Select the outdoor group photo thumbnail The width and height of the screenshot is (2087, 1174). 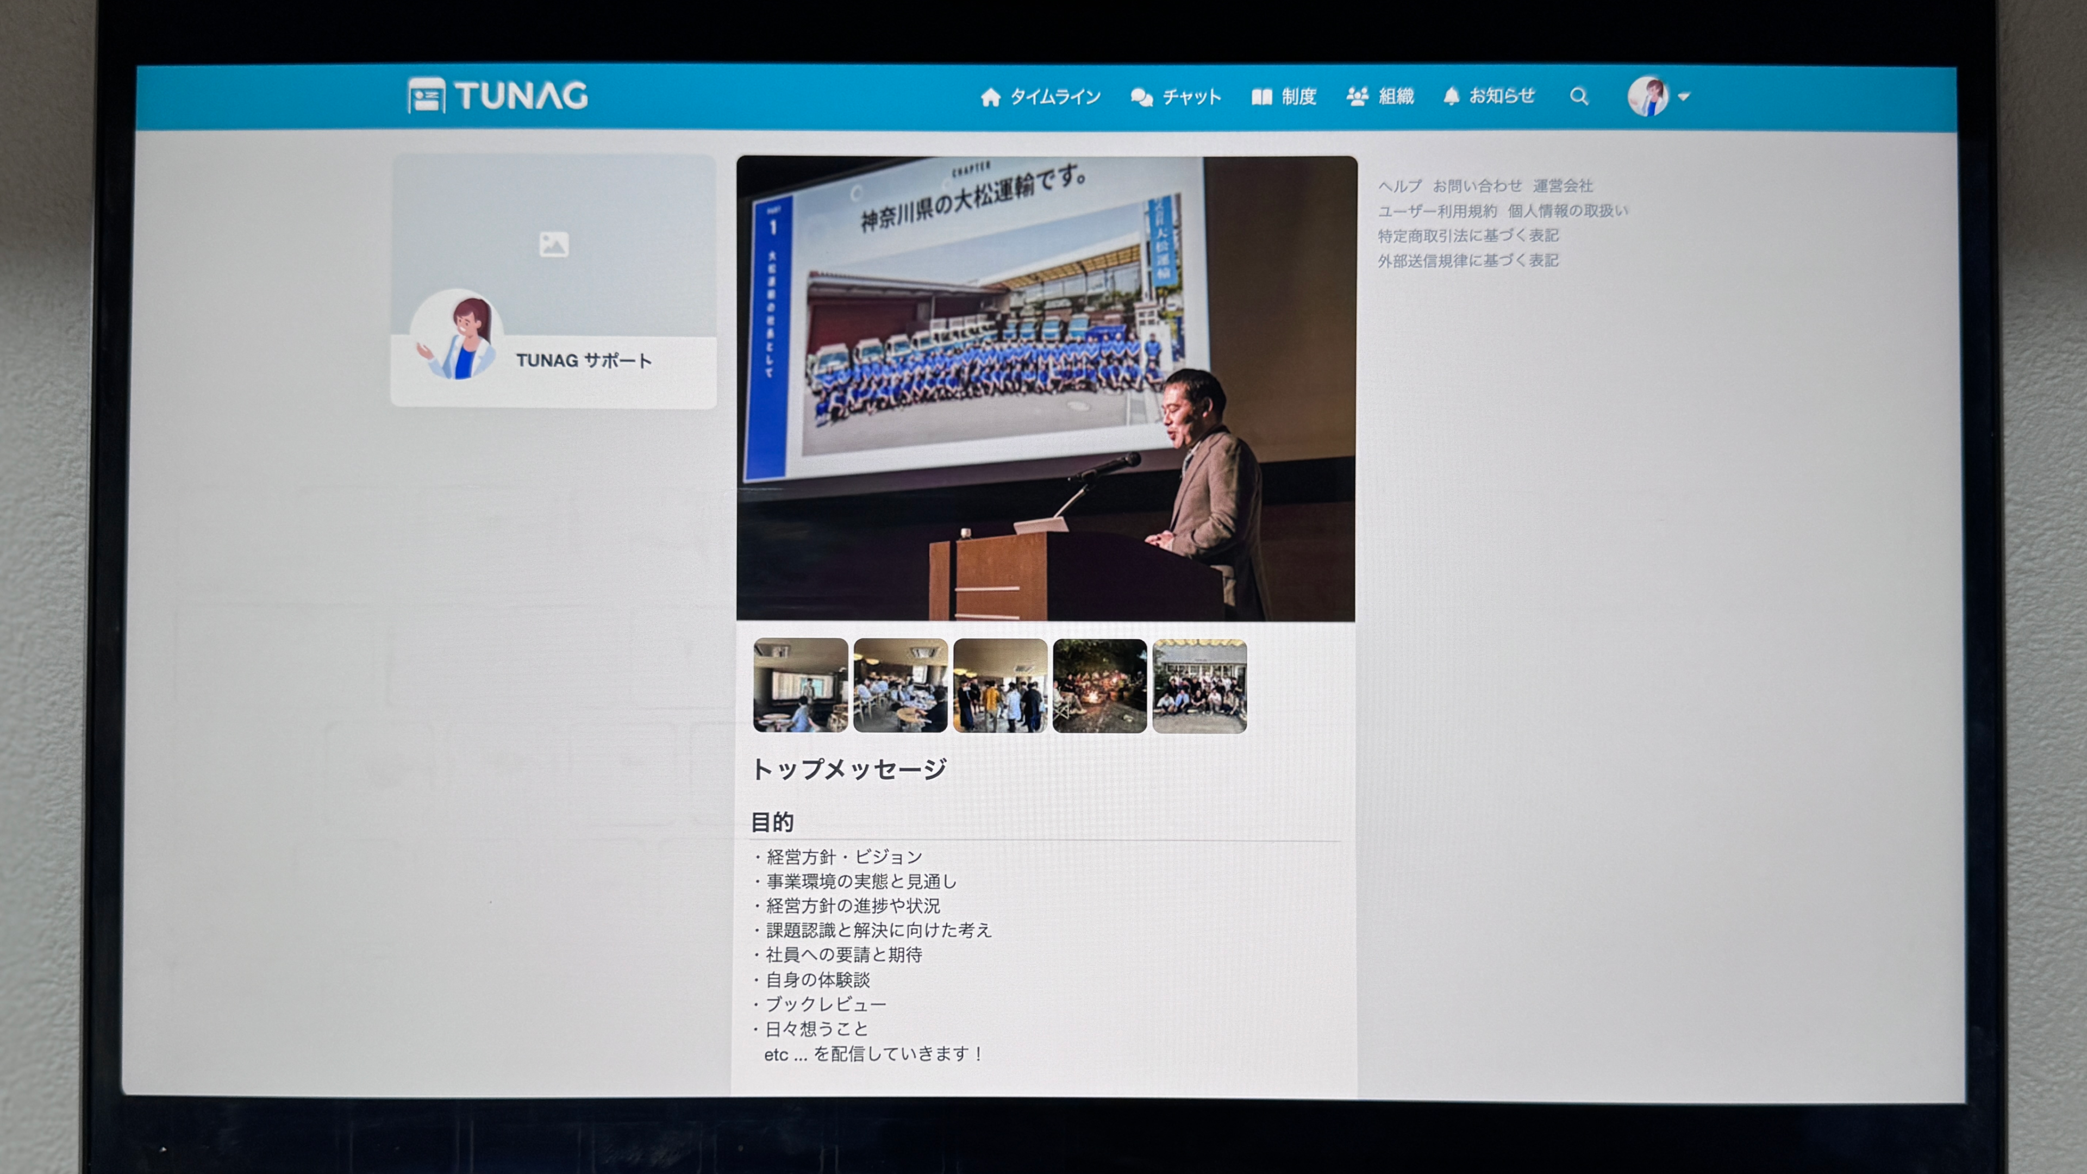1199,685
